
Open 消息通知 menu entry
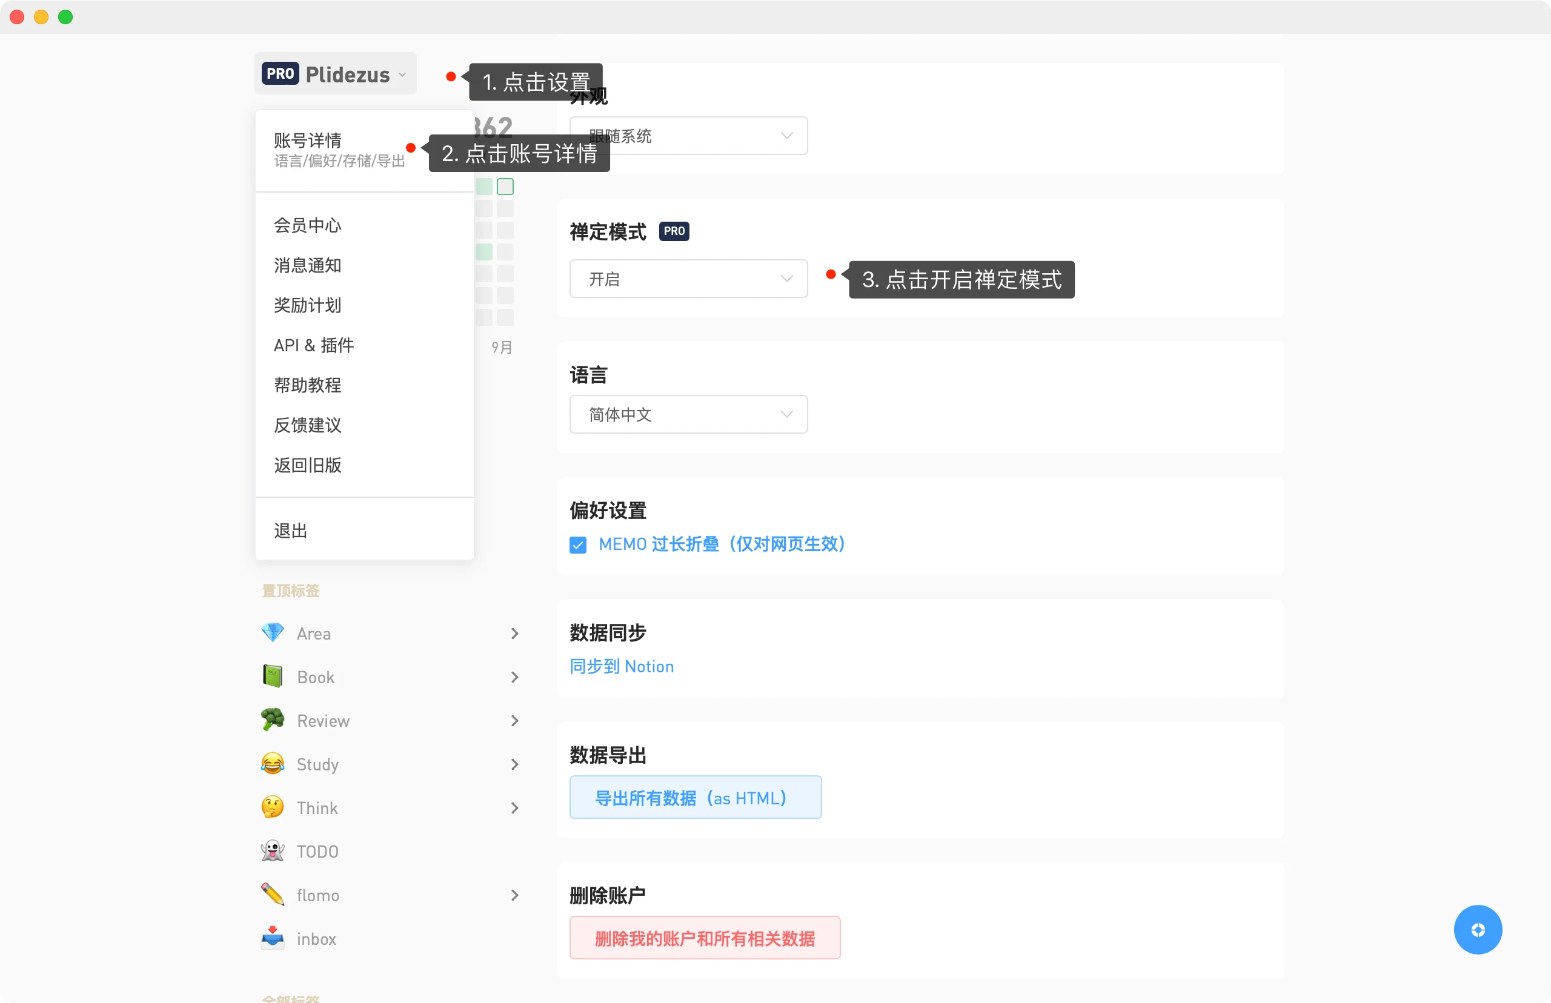[307, 265]
